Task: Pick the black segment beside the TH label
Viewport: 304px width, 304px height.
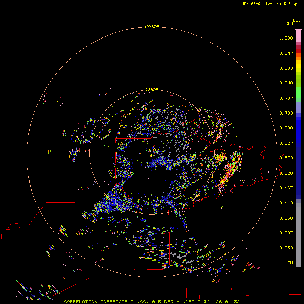Action: click(x=298, y=268)
